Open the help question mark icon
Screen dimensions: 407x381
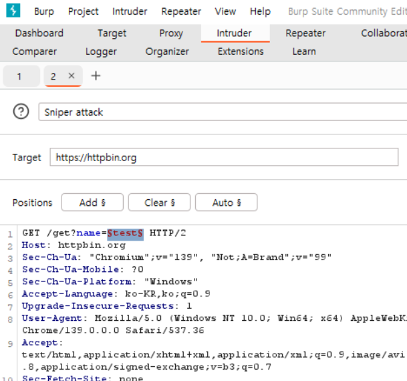pyautogui.click(x=21, y=112)
